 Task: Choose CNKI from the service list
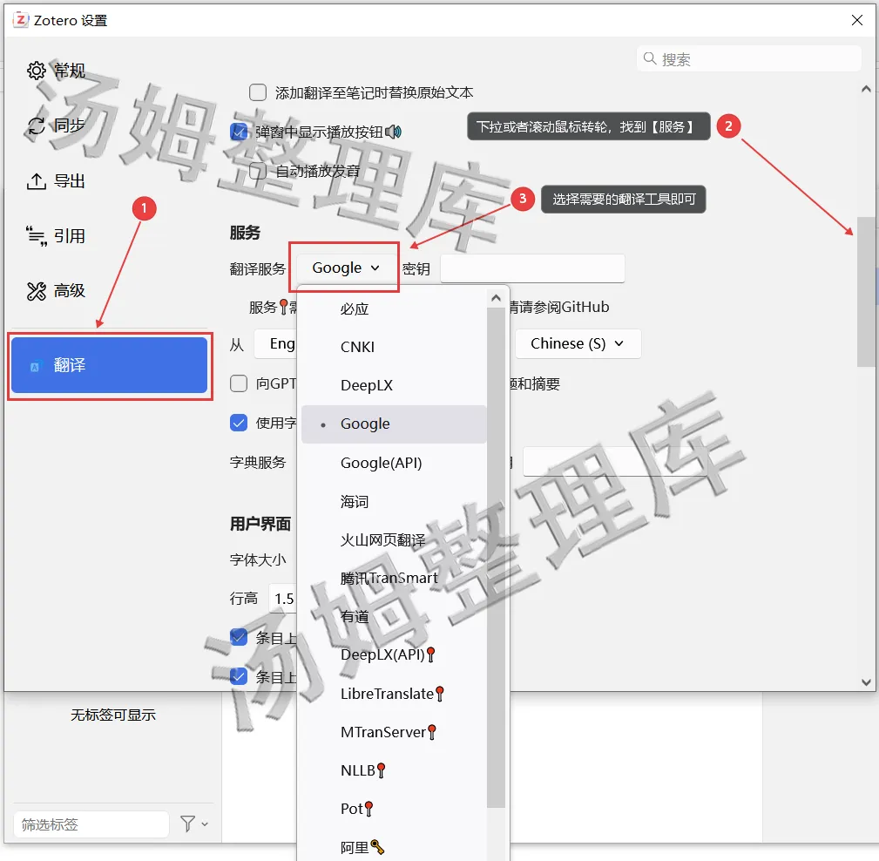click(x=394, y=347)
